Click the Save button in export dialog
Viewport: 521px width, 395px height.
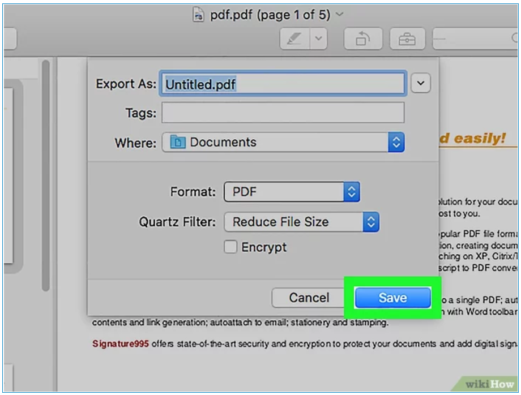tap(393, 298)
